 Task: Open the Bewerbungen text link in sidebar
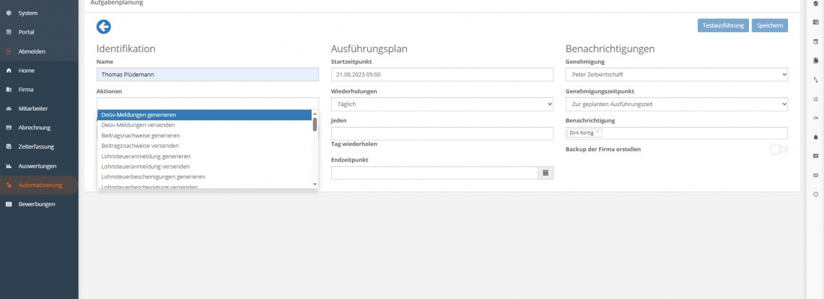(37, 204)
